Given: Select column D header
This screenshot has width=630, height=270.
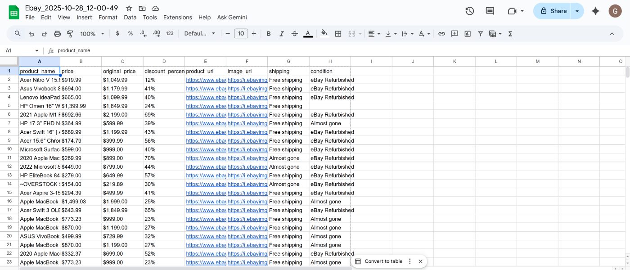Looking at the screenshot, I should coord(164,61).
